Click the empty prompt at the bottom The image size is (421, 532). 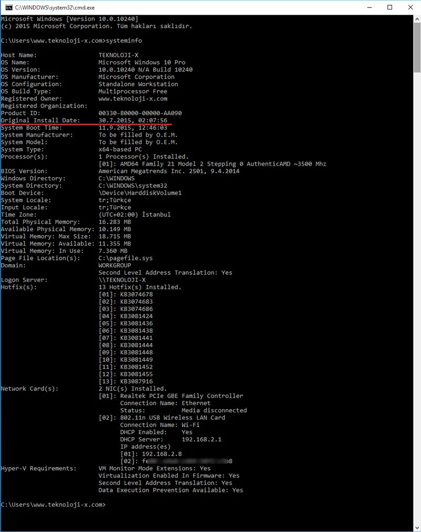coord(108,505)
